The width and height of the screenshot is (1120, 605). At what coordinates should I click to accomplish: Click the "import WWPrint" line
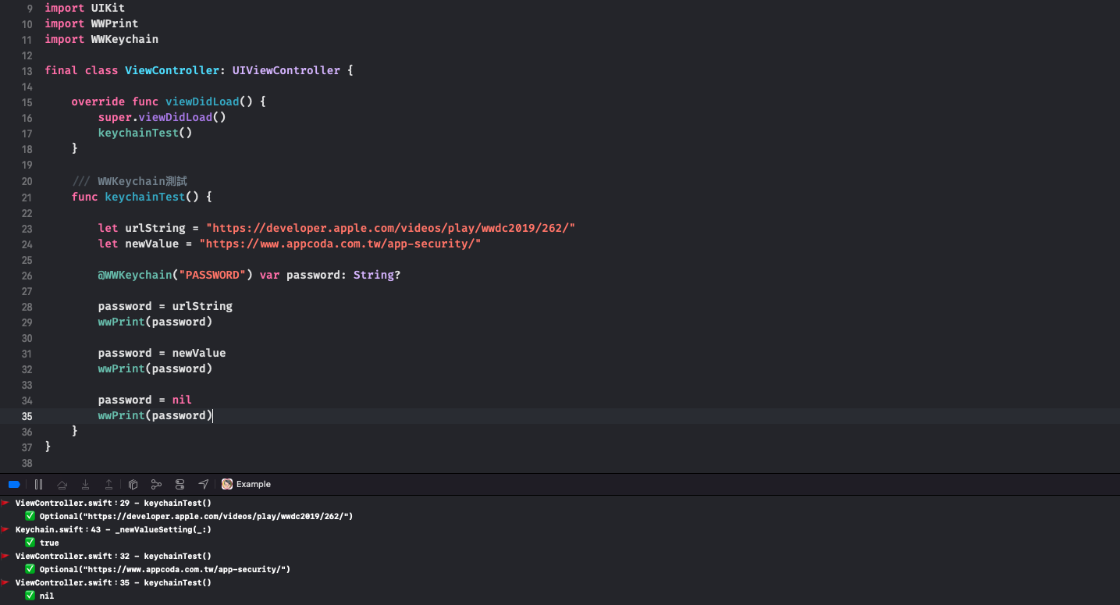(91, 23)
